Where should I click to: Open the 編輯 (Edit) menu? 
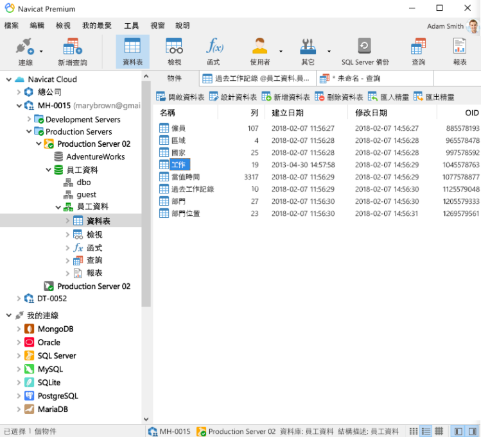coord(37,26)
